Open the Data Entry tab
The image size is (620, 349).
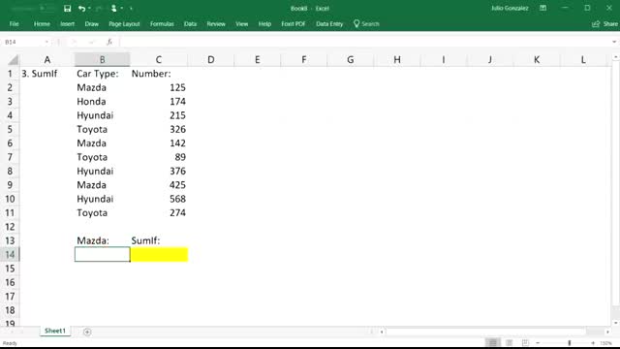(x=329, y=24)
